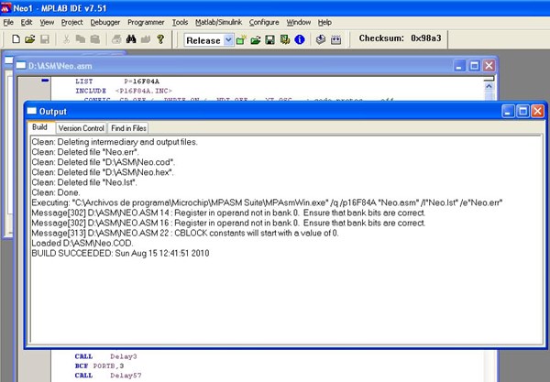Click the Build Options icon
This screenshot has height=382, width=550.
click(x=285, y=39)
